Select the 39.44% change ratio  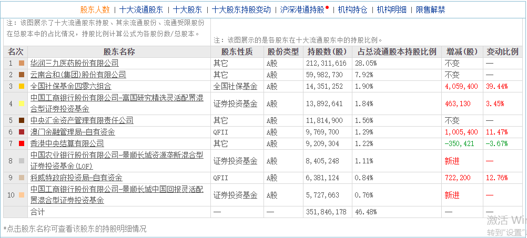click(496, 86)
